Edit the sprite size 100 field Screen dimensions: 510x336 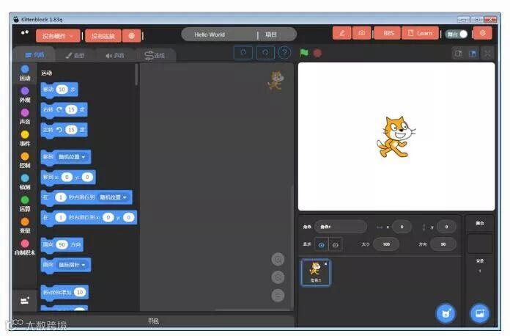click(386, 244)
